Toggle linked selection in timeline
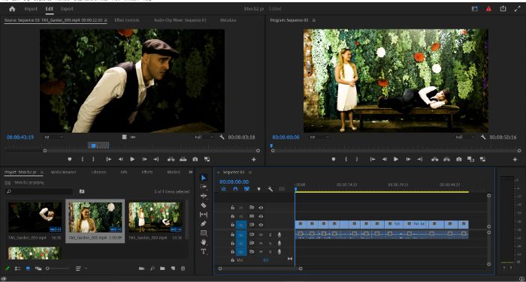 [x=246, y=189]
